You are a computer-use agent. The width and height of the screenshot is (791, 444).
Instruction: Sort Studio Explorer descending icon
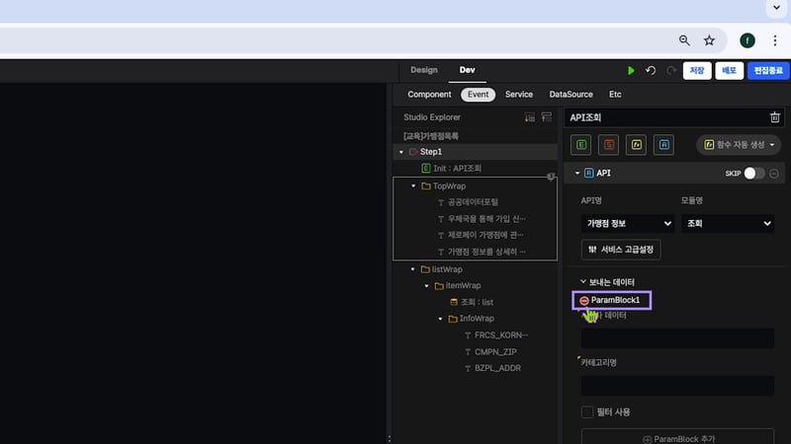[530, 117]
